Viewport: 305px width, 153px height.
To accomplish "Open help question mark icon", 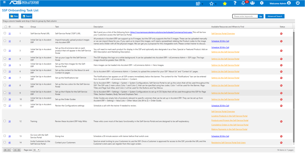I will [x=235, y=3].
